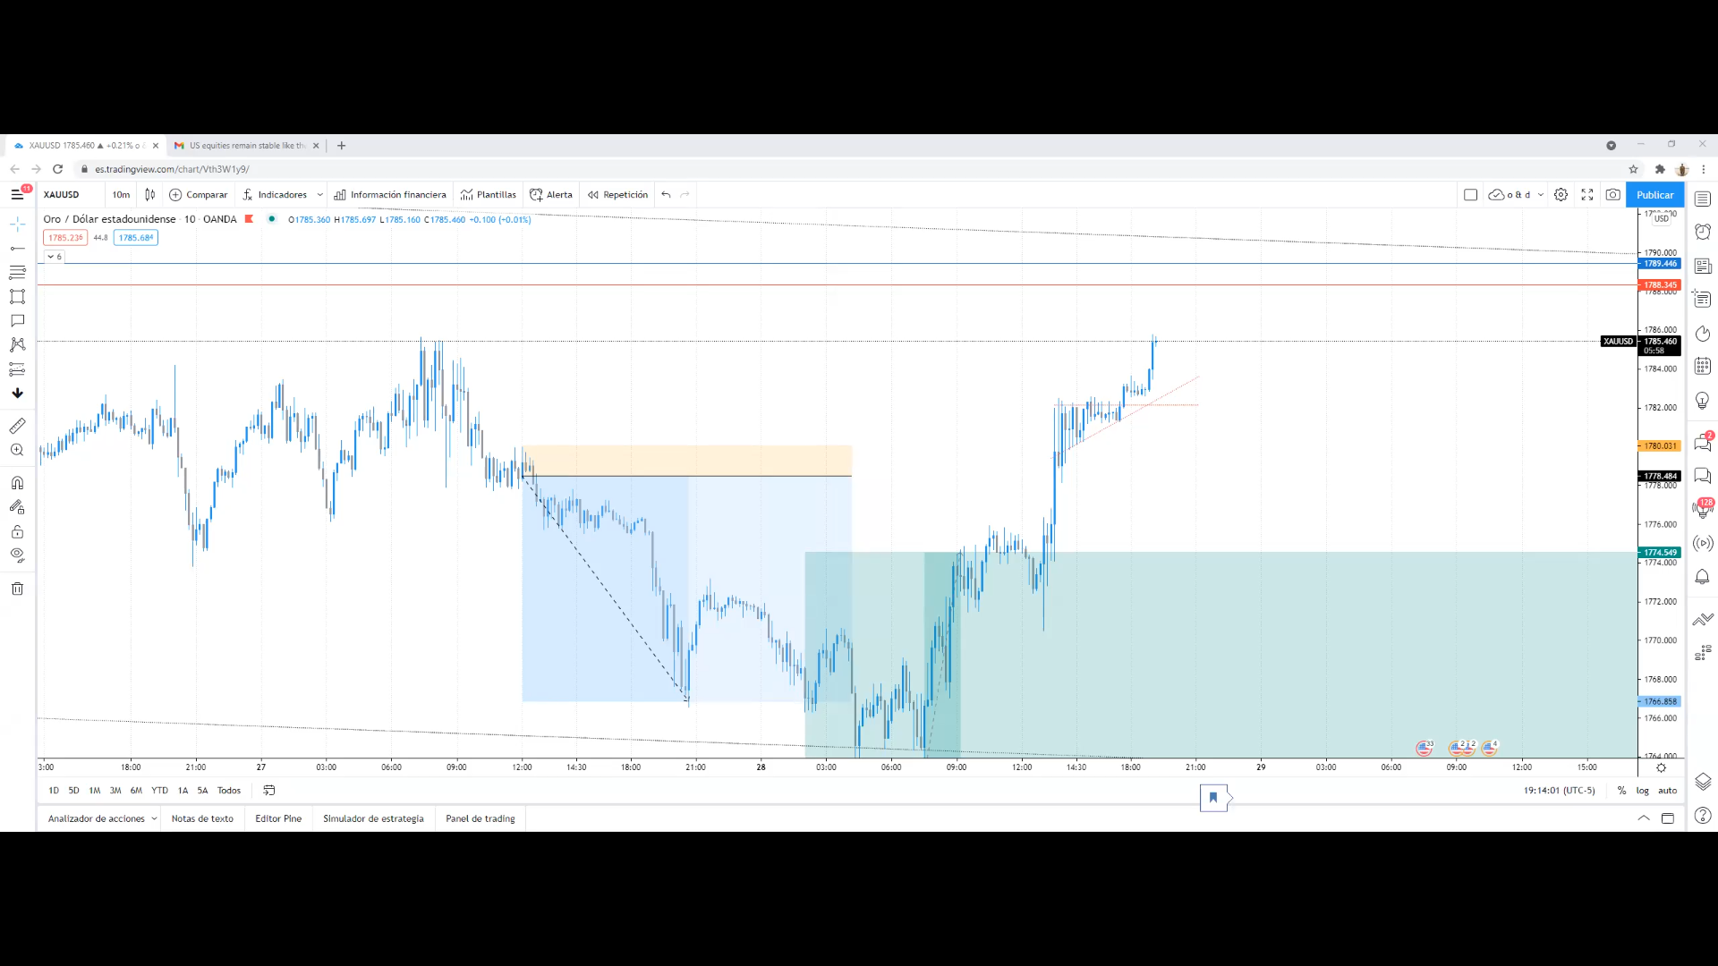Open the Simulador de estrategia tab
1718x966 pixels.
click(373, 818)
